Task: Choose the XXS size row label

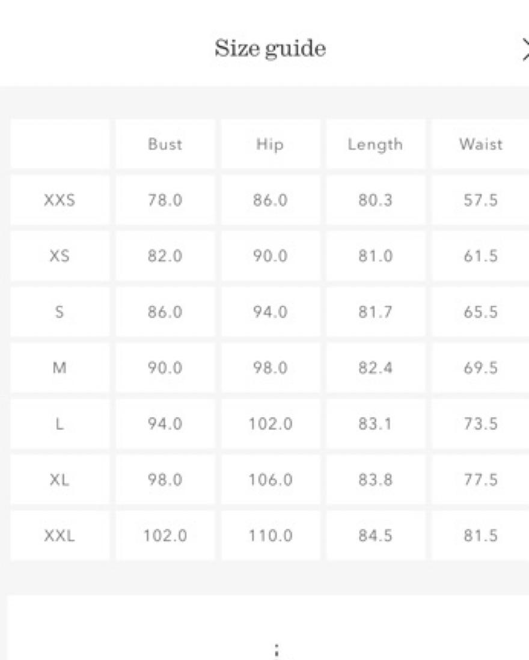Action: 60,200
